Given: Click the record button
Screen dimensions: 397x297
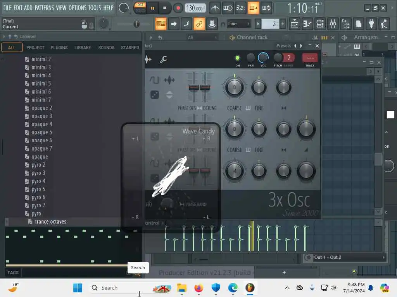Looking at the screenshot, I should point(178,8).
